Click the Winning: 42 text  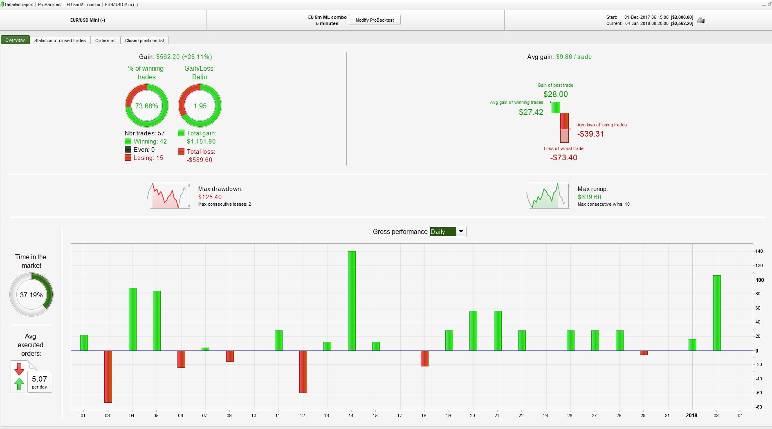[x=150, y=141]
